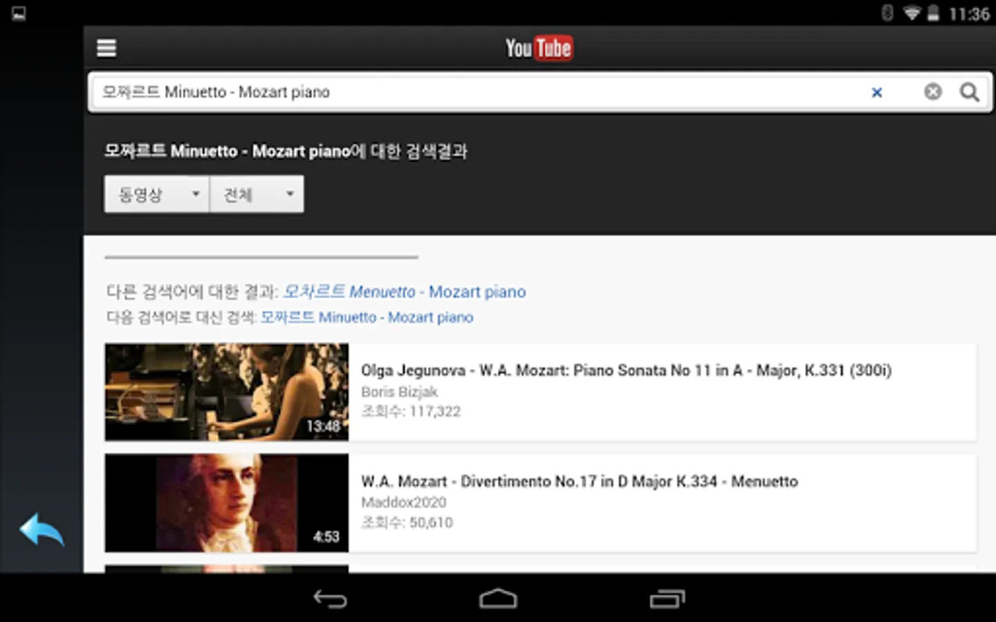
Task: Tap the Android home navigation button
Action: [498, 599]
